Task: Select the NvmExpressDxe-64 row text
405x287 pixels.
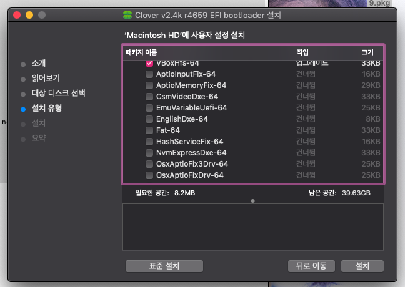Action: [191, 153]
